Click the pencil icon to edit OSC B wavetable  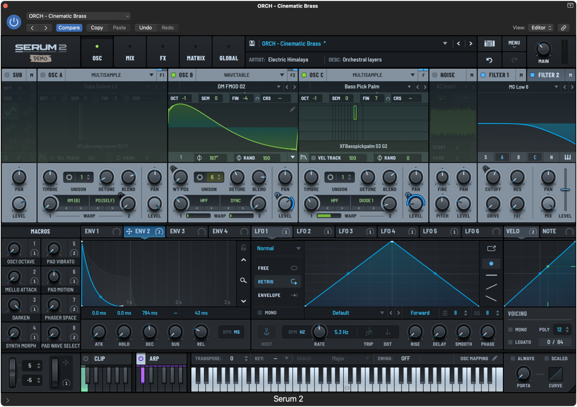click(292, 110)
